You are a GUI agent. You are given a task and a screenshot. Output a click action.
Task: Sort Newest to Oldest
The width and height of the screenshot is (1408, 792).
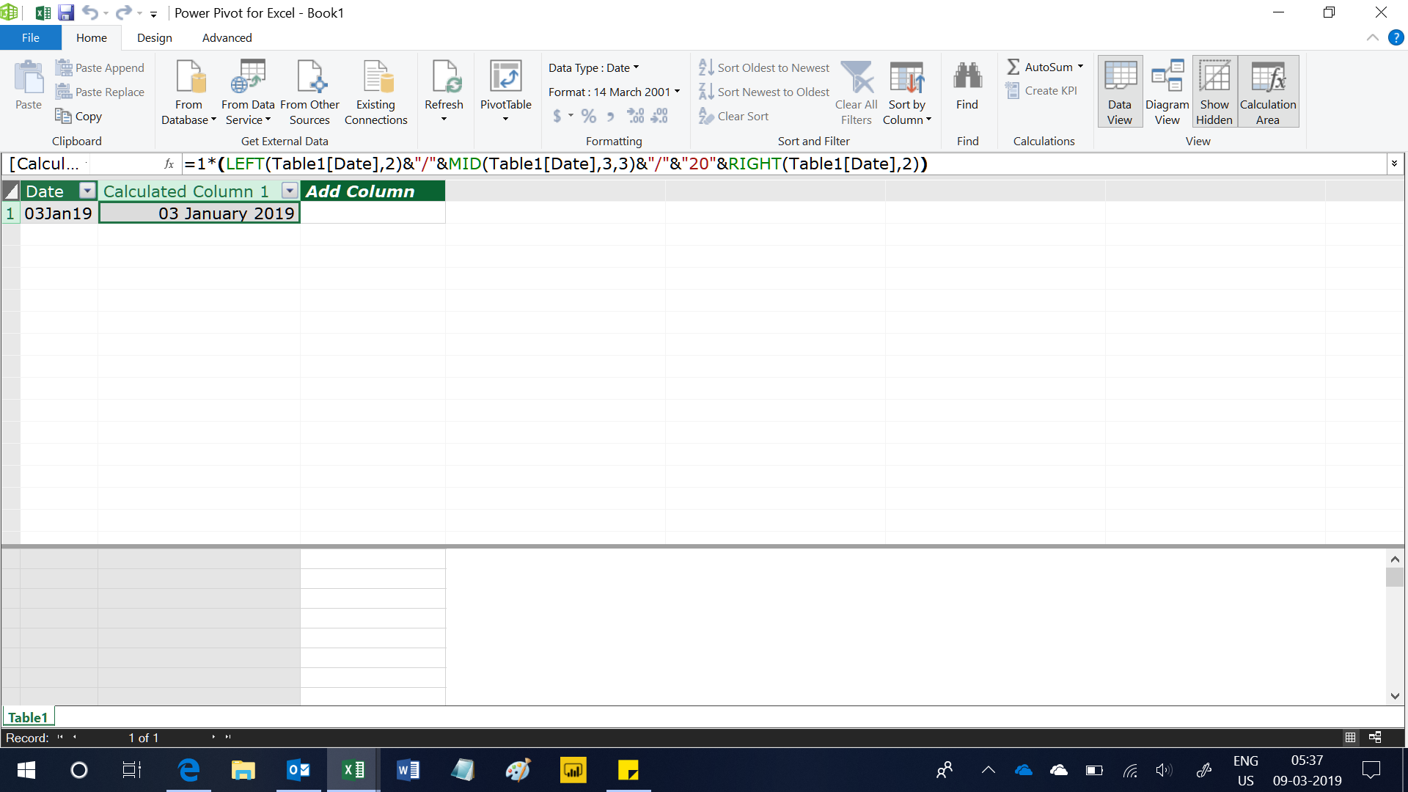pos(763,92)
